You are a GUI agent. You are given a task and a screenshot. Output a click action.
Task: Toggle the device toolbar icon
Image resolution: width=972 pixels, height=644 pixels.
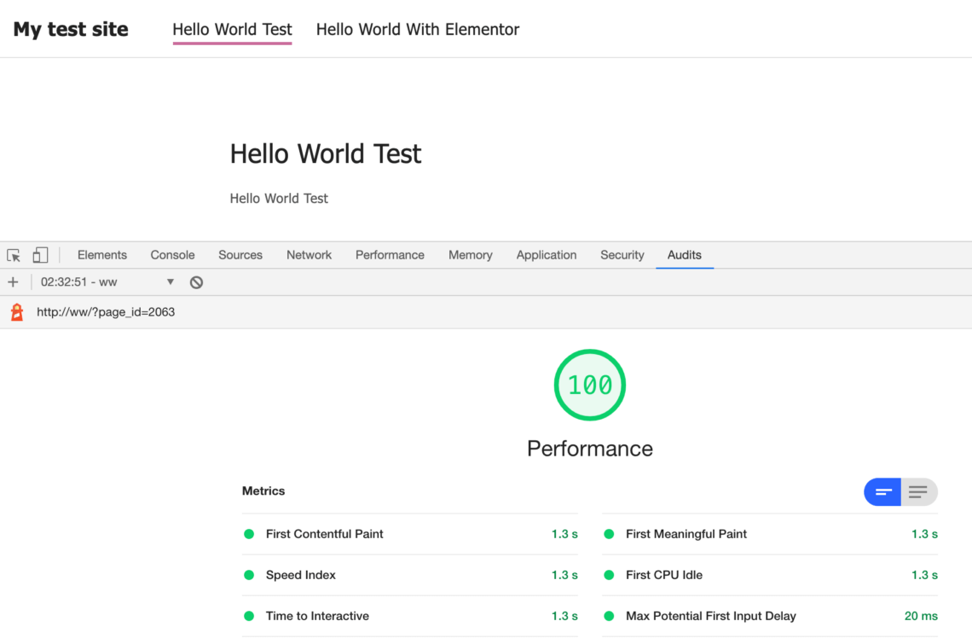[40, 255]
